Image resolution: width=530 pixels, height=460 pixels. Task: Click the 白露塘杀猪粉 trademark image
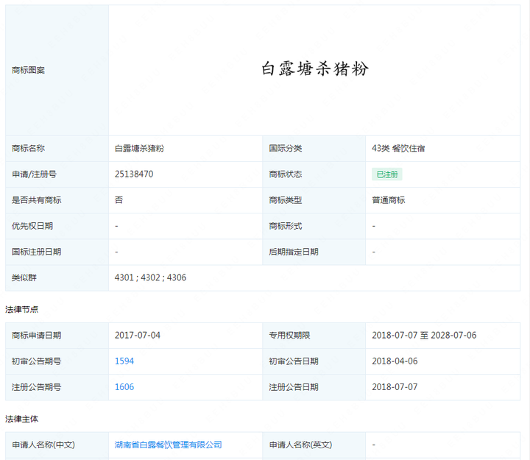pos(315,69)
